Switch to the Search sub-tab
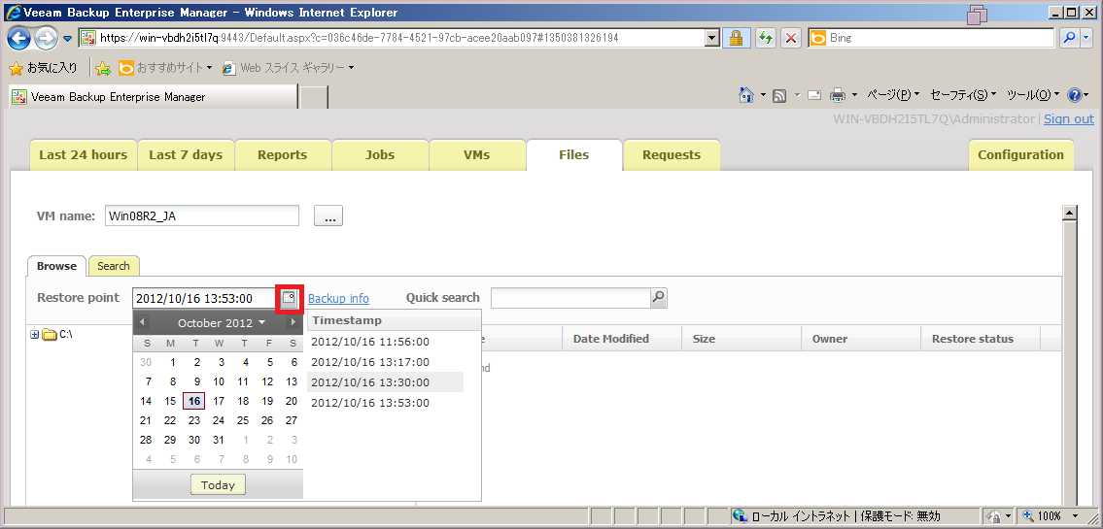The width and height of the screenshot is (1103, 529). (x=114, y=266)
